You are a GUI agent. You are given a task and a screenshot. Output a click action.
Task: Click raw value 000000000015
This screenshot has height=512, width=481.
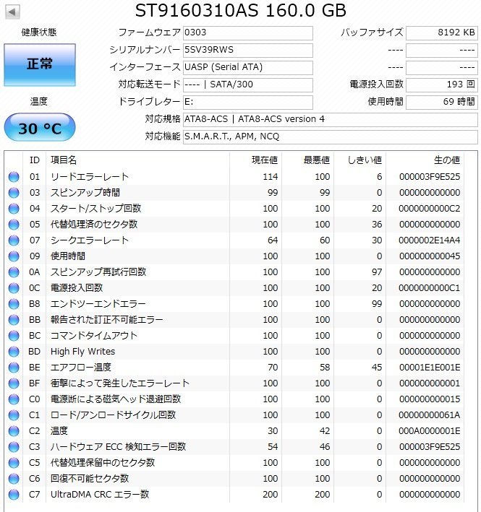[430, 399]
